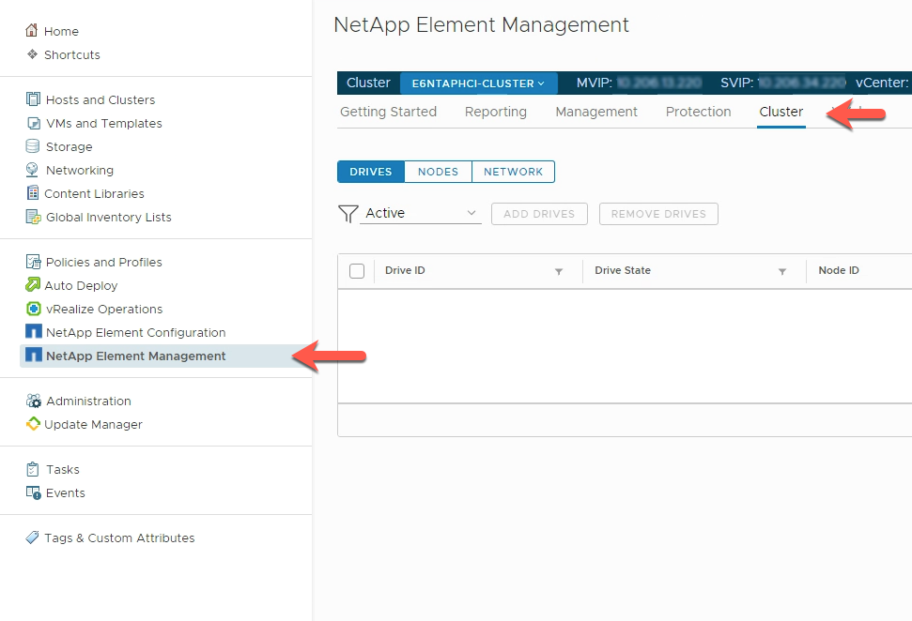Click the REMOVE DRIVES button
The image size is (912, 621).
click(658, 214)
